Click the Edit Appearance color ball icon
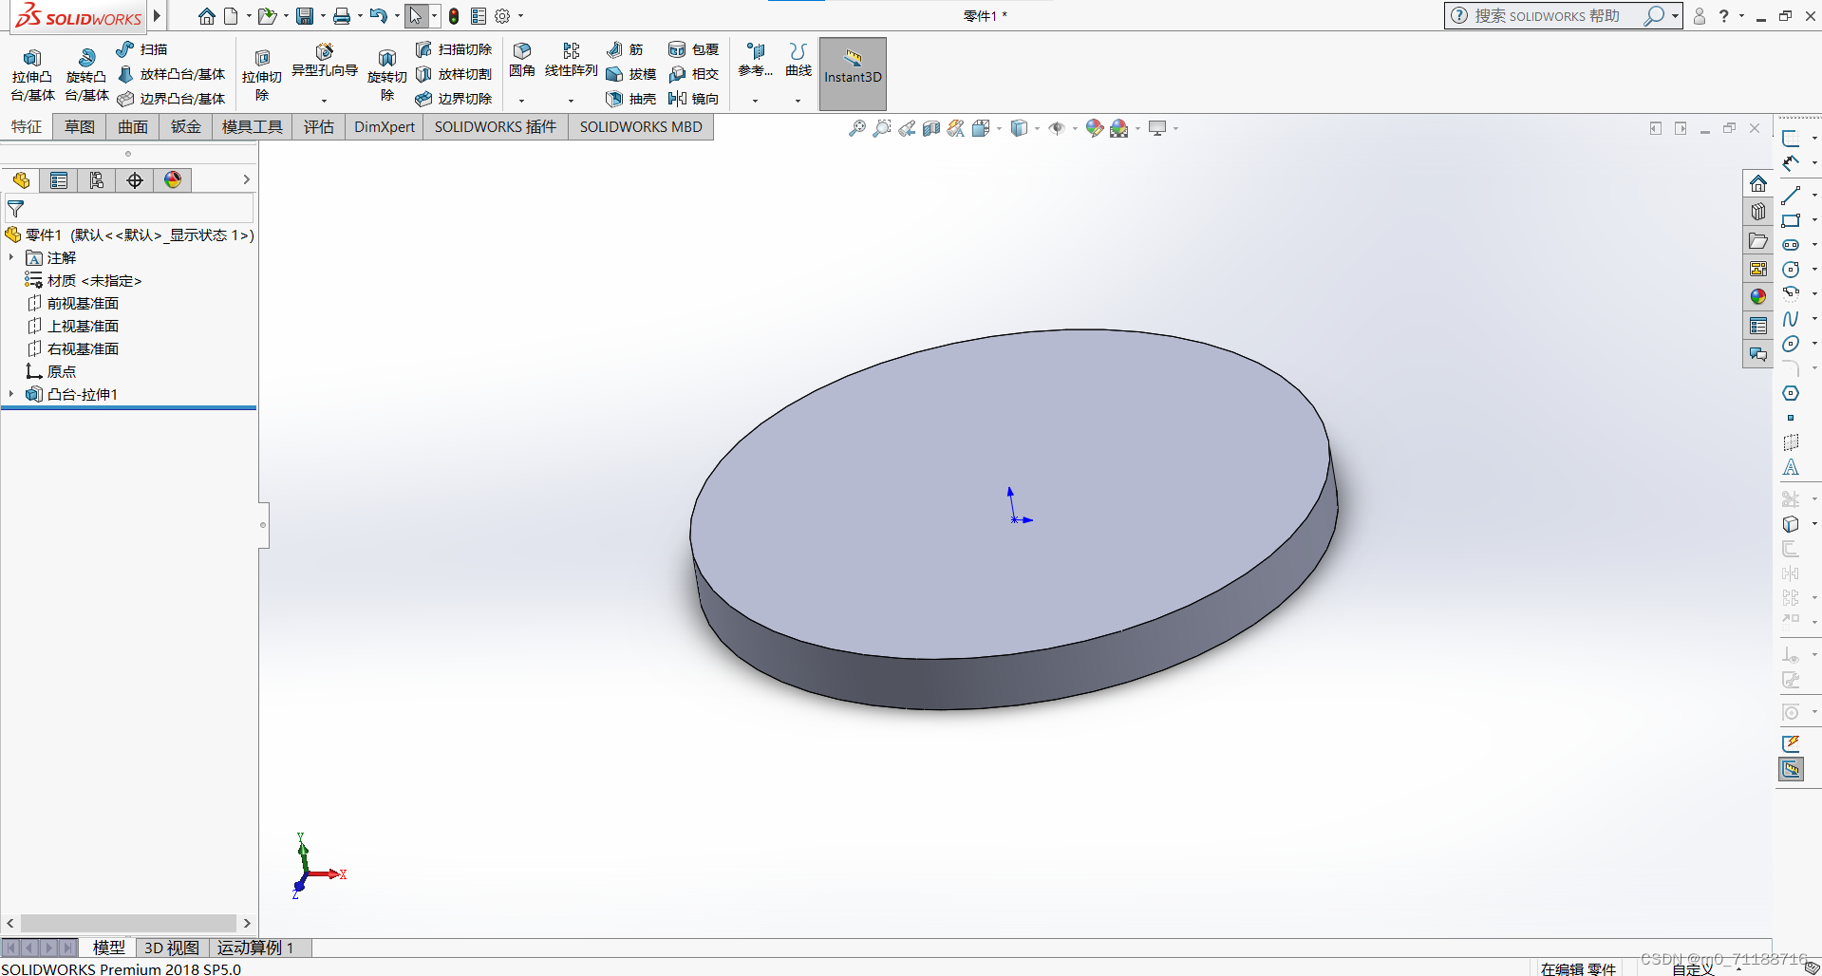The image size is (1822, 976). point(1095,128)
